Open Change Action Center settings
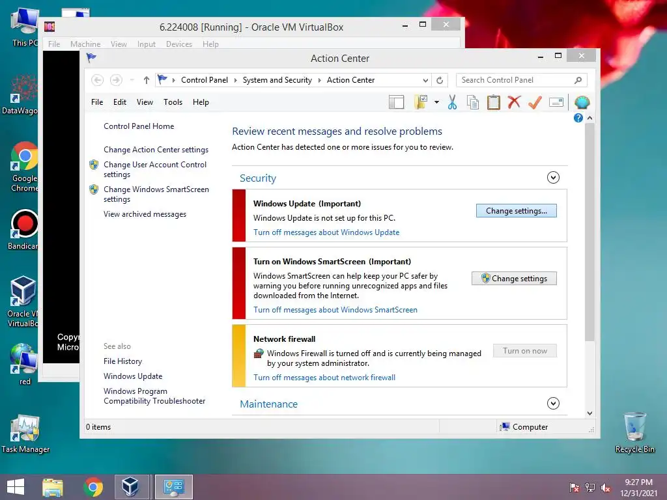Image resolution: width=667 pixels, height=500 pixels. [x=156, y=150]
